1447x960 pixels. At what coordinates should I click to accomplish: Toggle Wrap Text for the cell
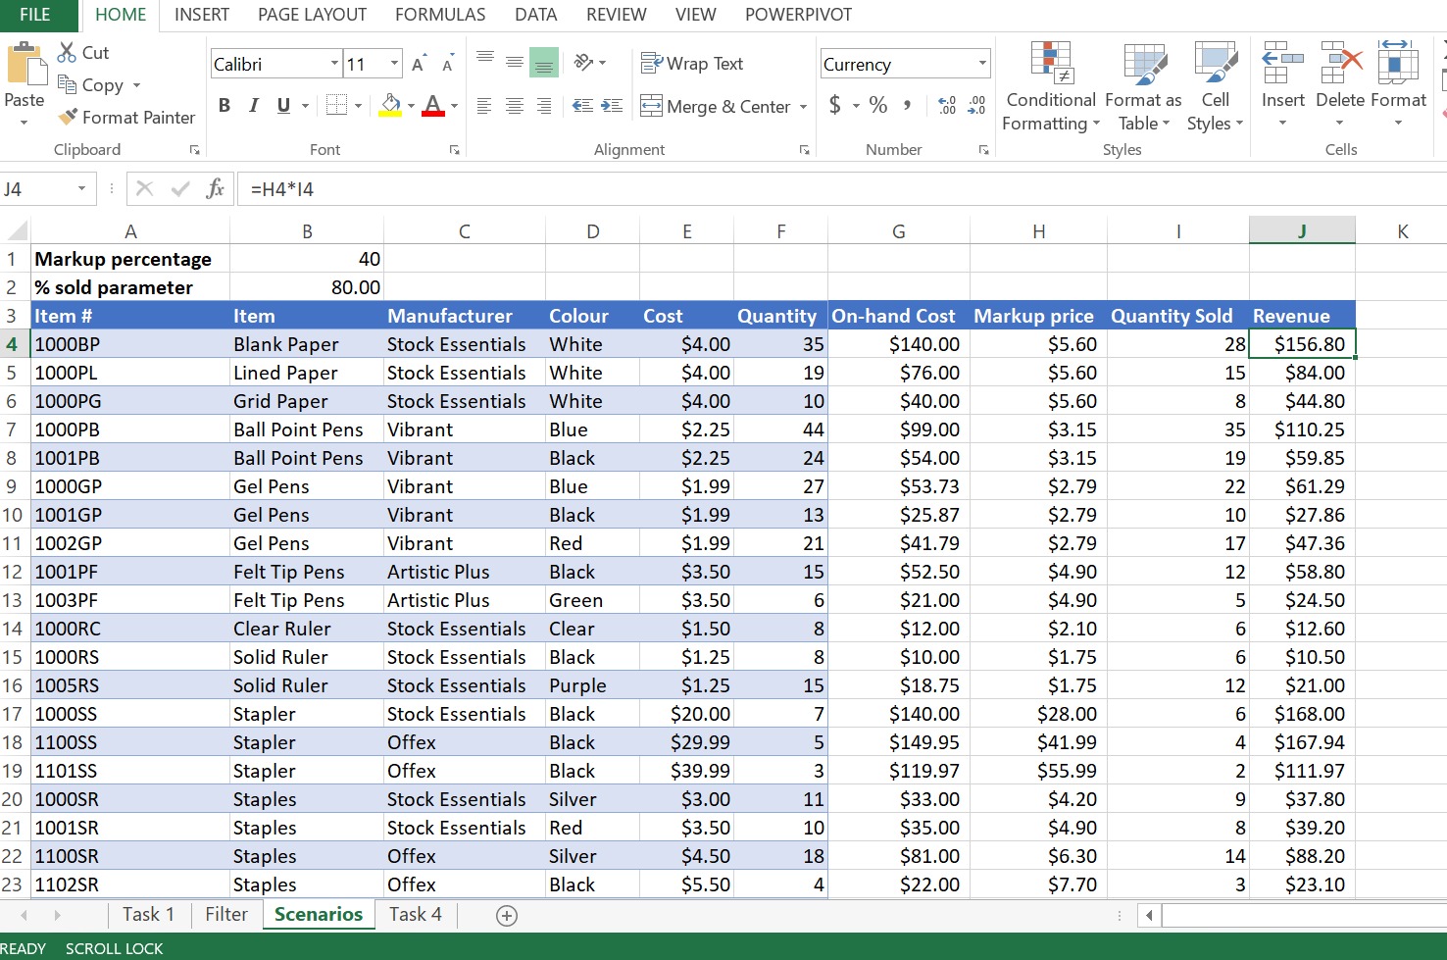pos(692,64)
